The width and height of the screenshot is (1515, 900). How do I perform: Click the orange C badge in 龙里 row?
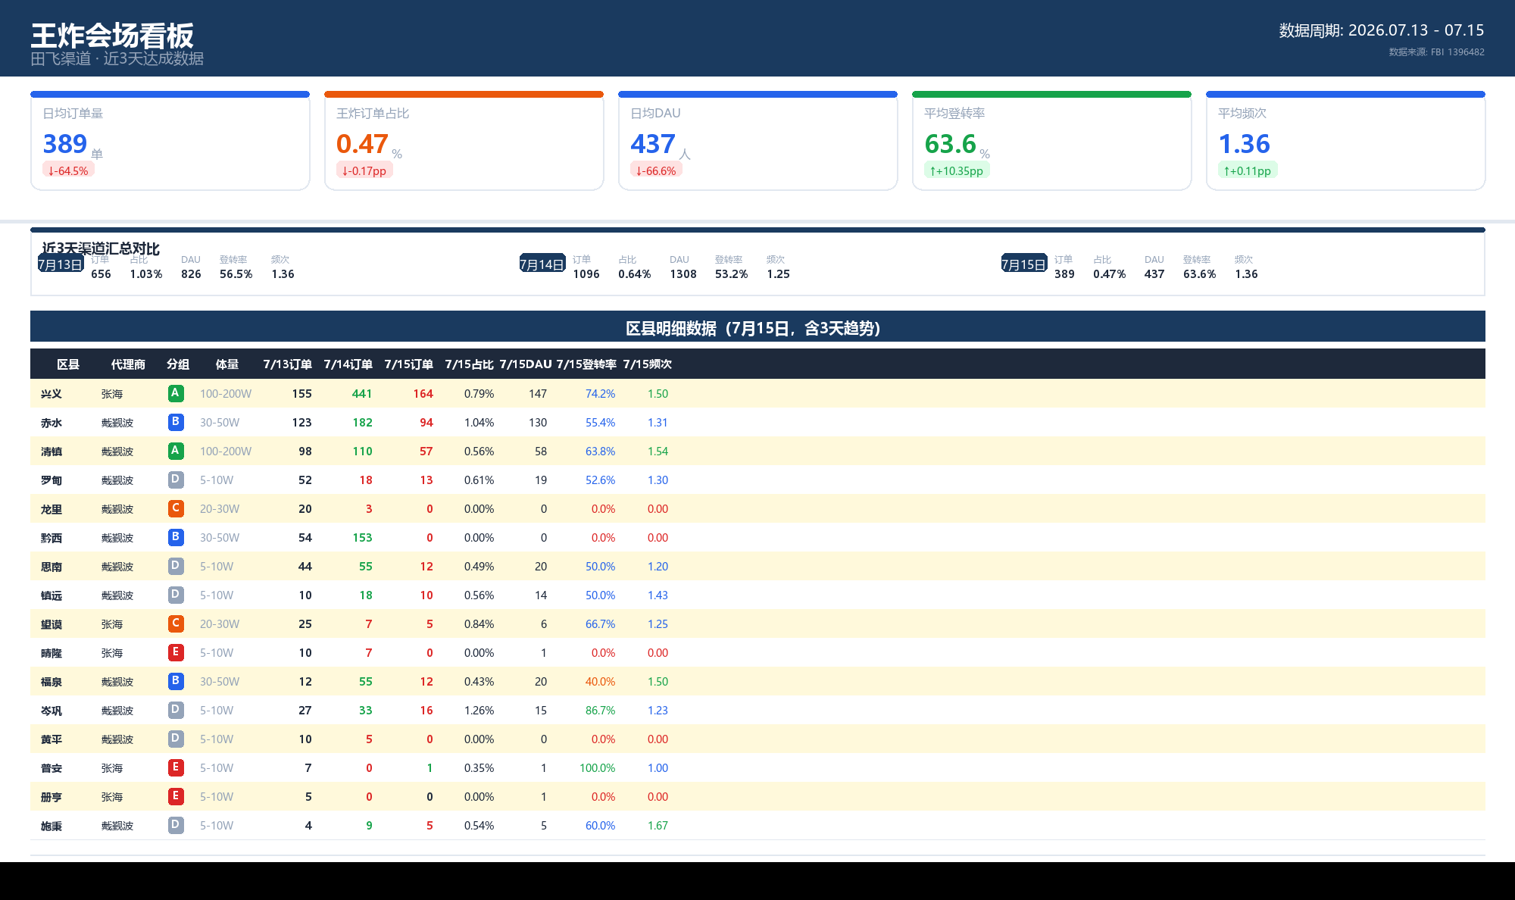tap(176, 508)
